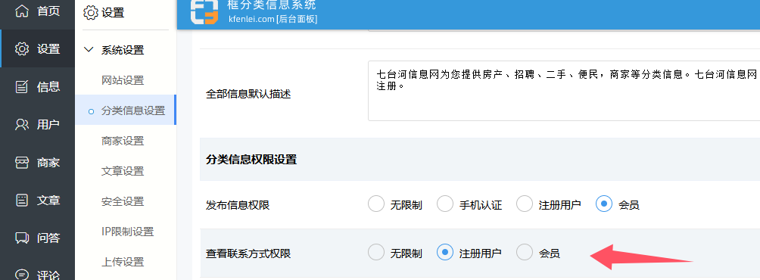760x280 pixels.
Task: Open 安全设置 submenu item
Action: click(123, 201)
